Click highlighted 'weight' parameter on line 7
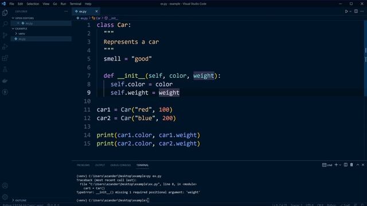Viewport: 367px width, 206px height. pos(204,76)
